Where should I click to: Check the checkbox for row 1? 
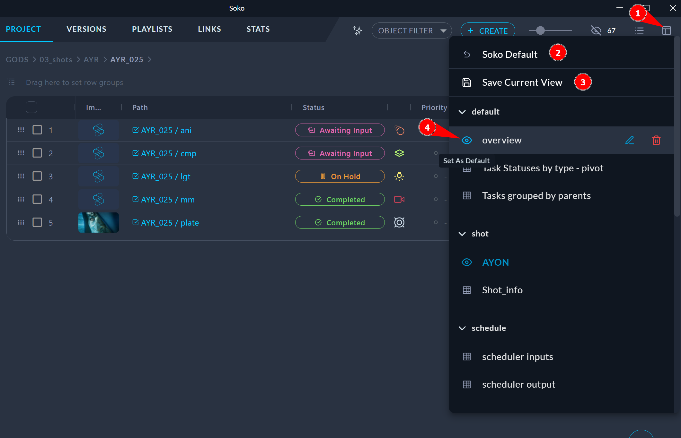click(x=37, y=130)
